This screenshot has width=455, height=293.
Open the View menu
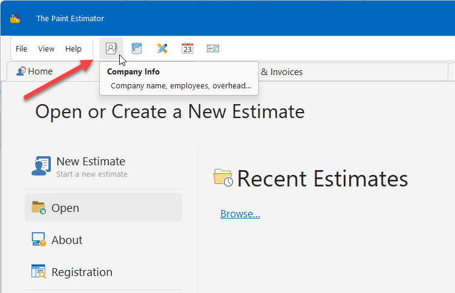[47, 49]
